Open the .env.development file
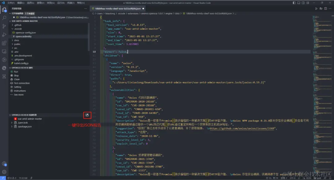 [x=23, y=56]
